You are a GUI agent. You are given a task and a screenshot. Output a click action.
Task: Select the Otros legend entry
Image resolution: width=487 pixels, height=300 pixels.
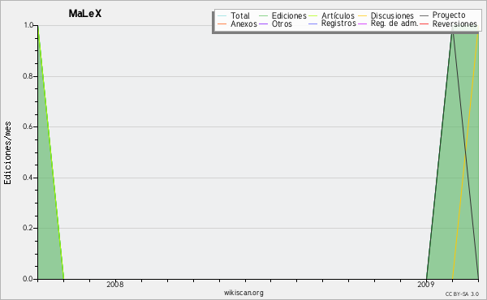click(x=282, y=24)
